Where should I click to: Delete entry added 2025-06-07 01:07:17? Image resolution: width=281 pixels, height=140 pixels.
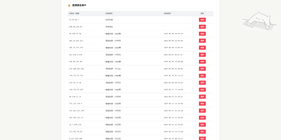click(202, 55)
